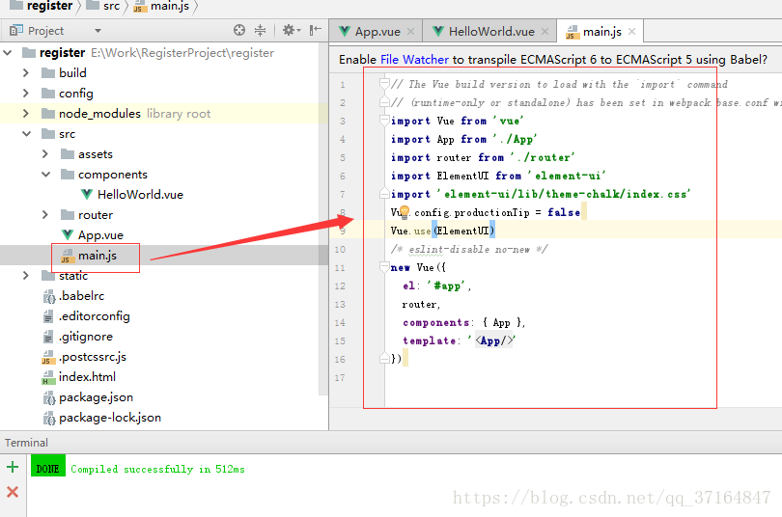Expand the router folder
Viewport: 782px width, 517px height.
tap(45, 215)
